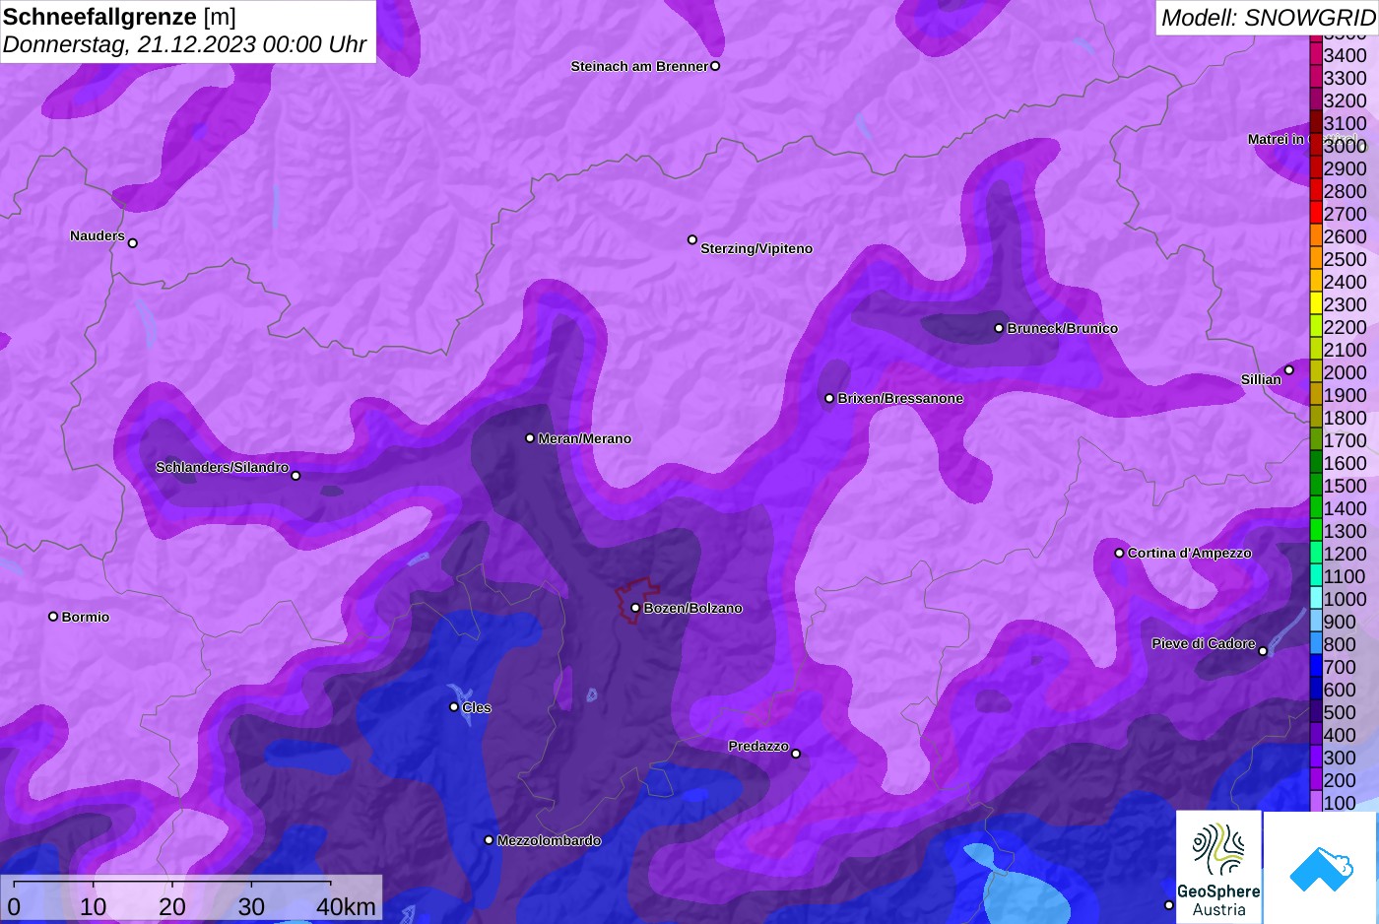
Task: Click the Pieve di Cadore marker dot
Action: [1263, 651]
